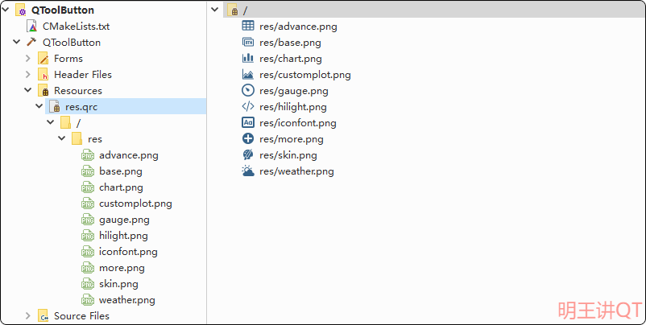Click the QToolButton project root icon
Viewport: 646px width, 325px height.
(21, 10)
